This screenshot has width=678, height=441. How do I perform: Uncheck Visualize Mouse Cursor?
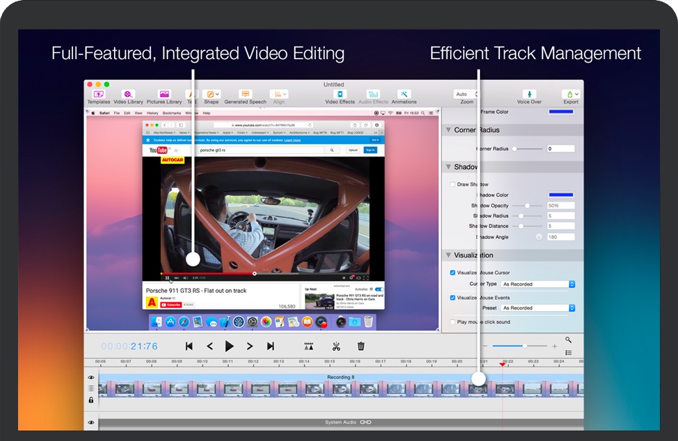[453, 273]
